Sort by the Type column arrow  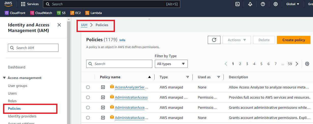(x=188, y=77)
